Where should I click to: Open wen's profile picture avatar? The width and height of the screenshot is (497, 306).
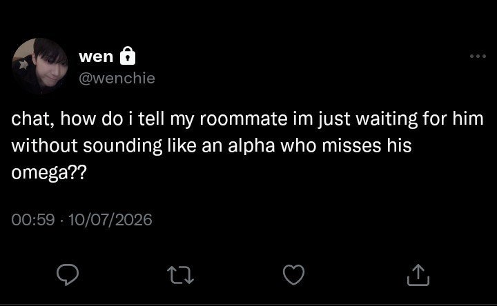point(40,66)
